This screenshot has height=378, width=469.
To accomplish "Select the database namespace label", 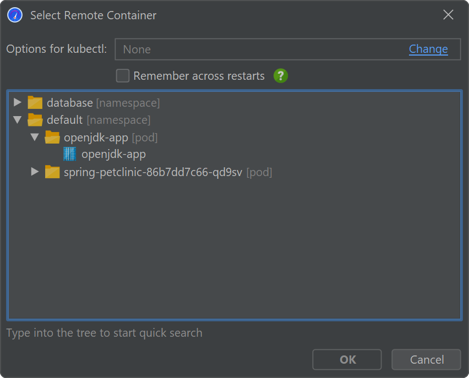I will 70,103.
